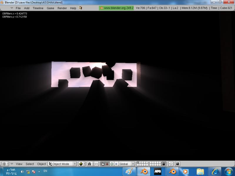Open the File menu
This screenshot has height=176, width=235.
click(18, 8)
